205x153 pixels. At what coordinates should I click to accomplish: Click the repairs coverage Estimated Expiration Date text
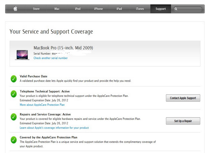coord(44,123)
